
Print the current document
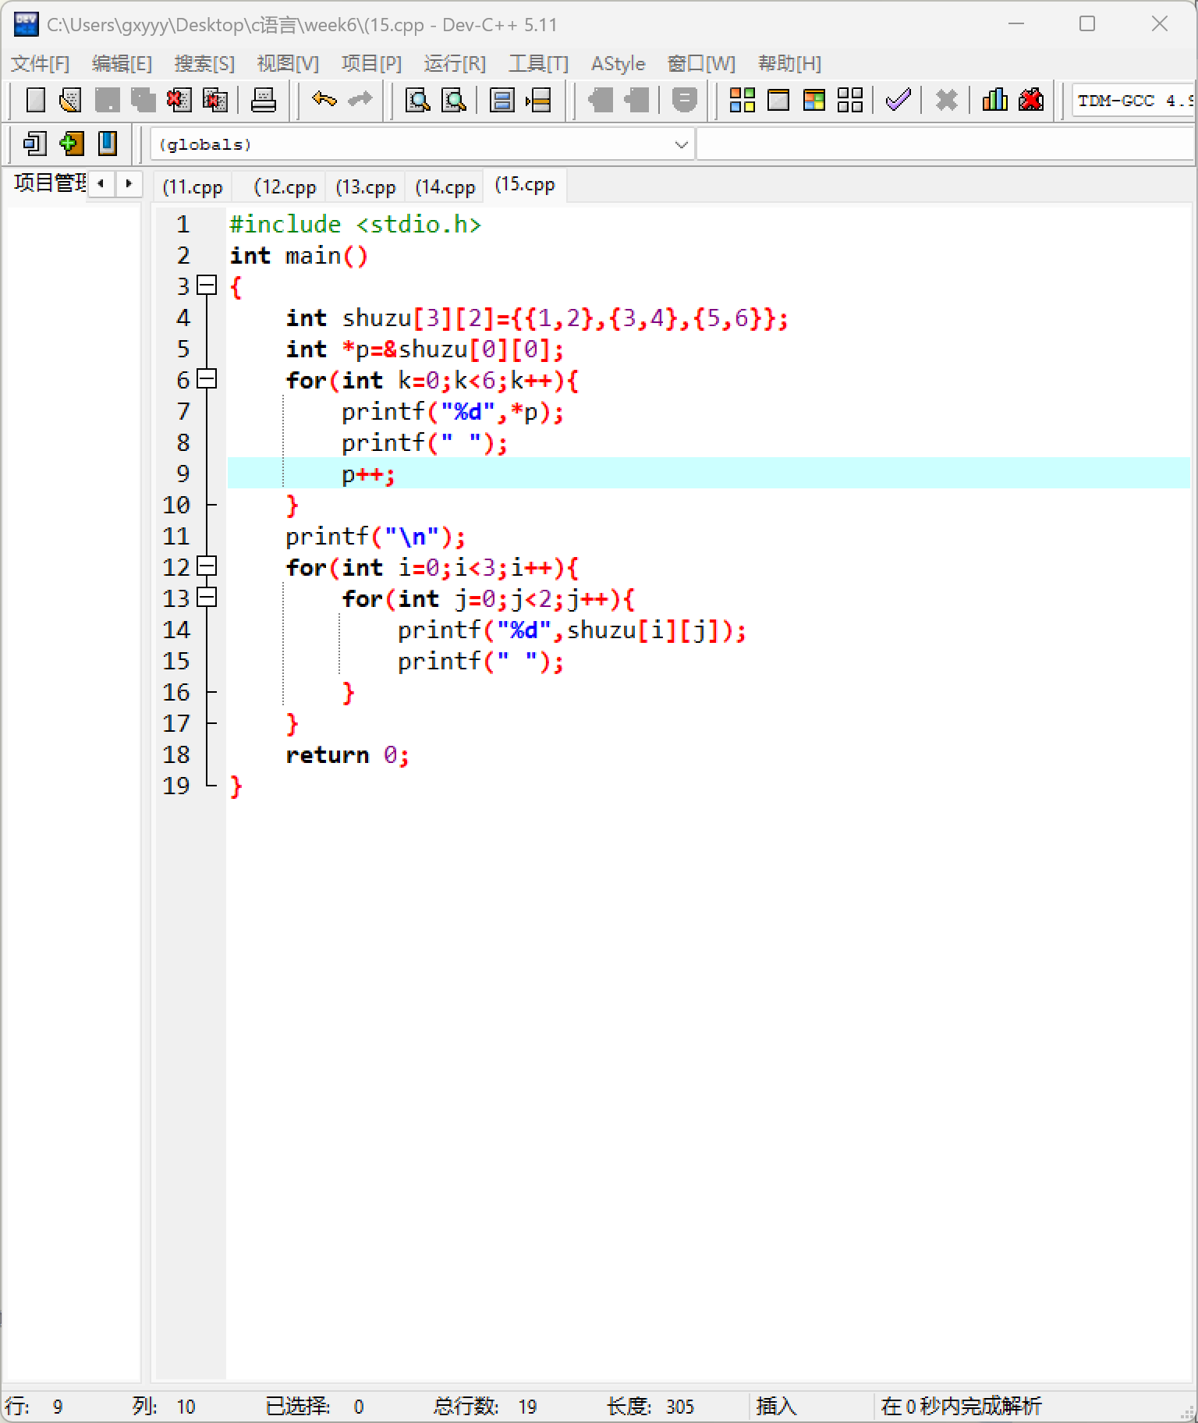(264, 100)
